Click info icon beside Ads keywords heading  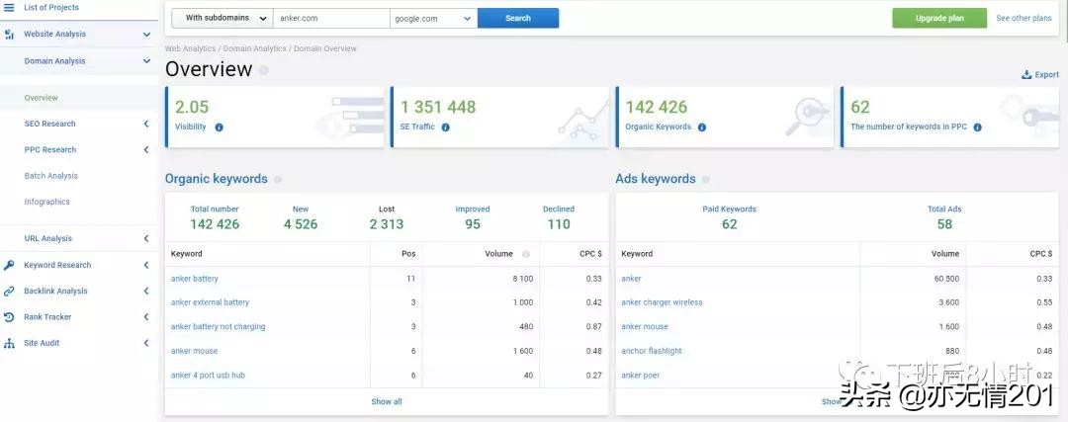pos(706,180)
